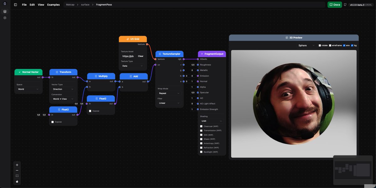Edit the Roughness value 0,5 field
The height and width of the screenshot is (188, 376).
click(x=193, y=65)
